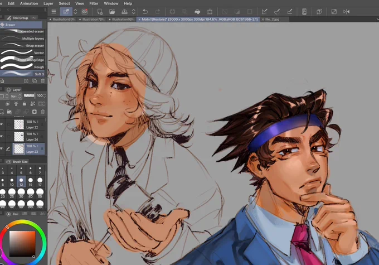The width and height of the screenshot is (379, 265).
Task: Switch to the Illustration8 canvas tab
Action: [62, 20]
